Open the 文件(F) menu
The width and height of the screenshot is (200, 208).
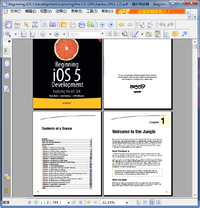click(x=15, y=11)
